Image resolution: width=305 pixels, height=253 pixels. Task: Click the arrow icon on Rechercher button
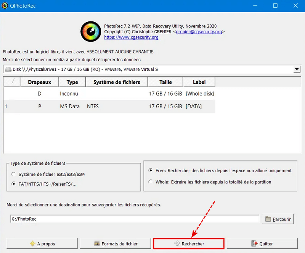pyautogui.click(x=177, y=243)
